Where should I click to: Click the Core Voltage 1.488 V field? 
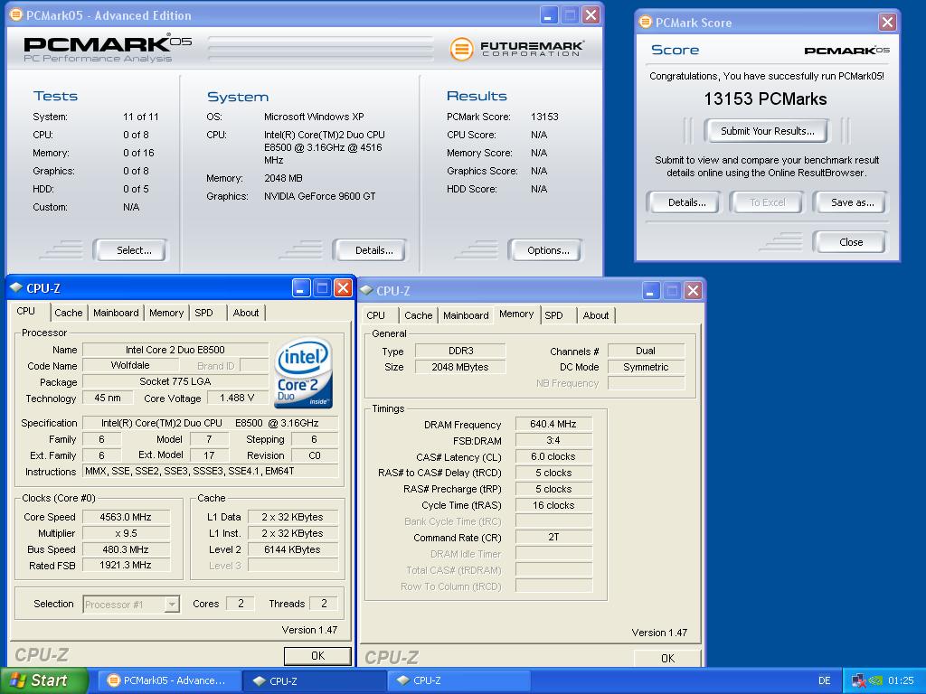237,399
